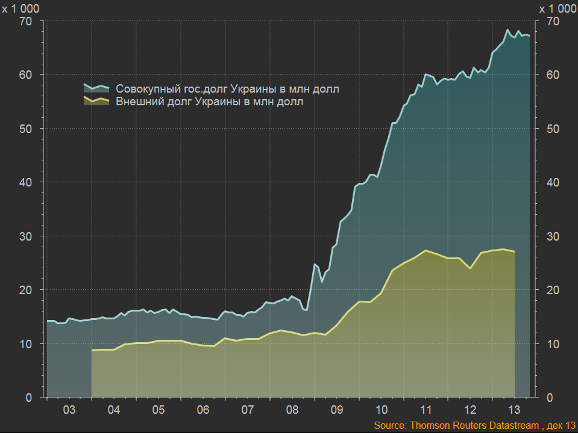Click the 10 label on the right axis
Image resolution: width=578 pixels, height=433 pixels.
553,344
